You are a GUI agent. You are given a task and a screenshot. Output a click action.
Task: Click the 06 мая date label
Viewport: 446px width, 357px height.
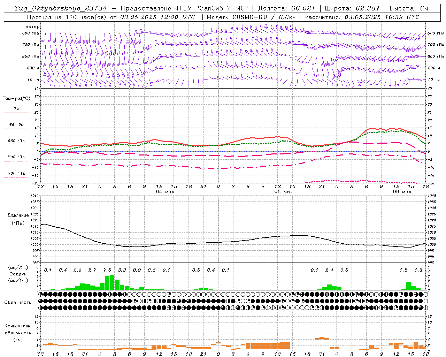[402, 192]
